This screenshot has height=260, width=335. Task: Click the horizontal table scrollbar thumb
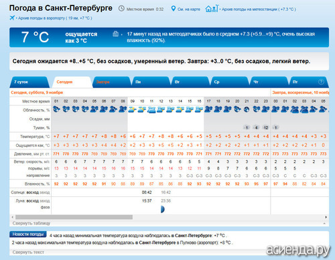74,217
